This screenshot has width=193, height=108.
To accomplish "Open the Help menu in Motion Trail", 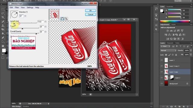I will pyautogui.click(x=37, y=7).
